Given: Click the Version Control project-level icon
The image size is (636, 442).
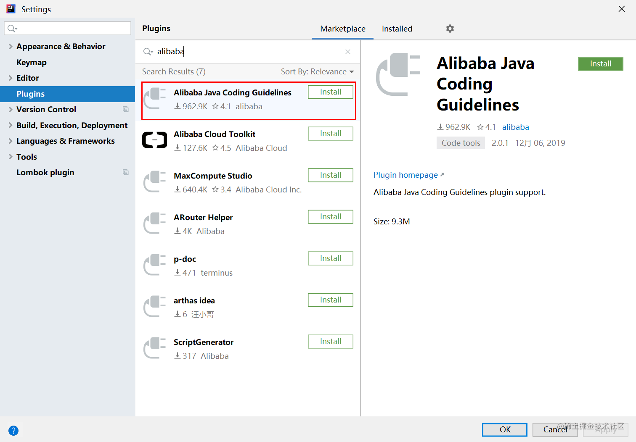Looking at the screenshot, I should pyautogui.click(x=126, y=109).
